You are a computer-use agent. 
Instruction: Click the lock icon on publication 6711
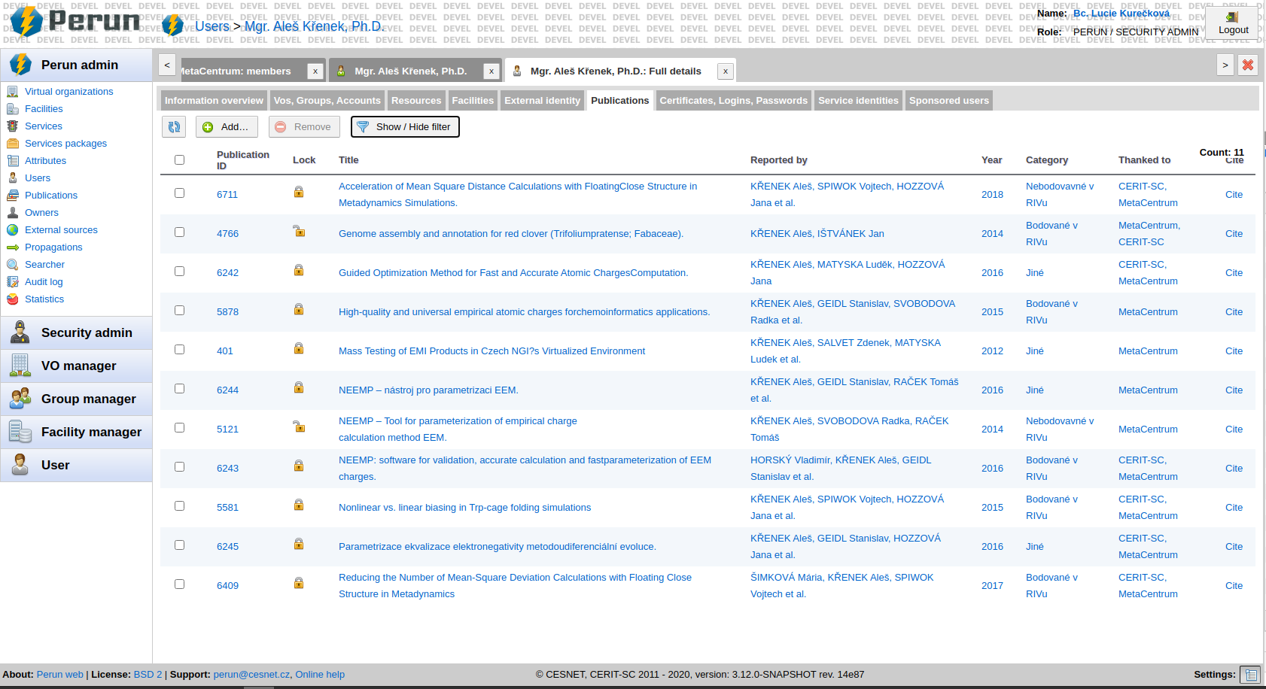click(299, 192)
